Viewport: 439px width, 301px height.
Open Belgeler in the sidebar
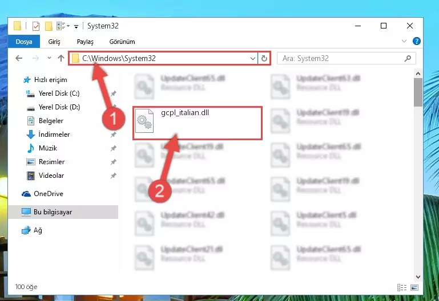51,121
